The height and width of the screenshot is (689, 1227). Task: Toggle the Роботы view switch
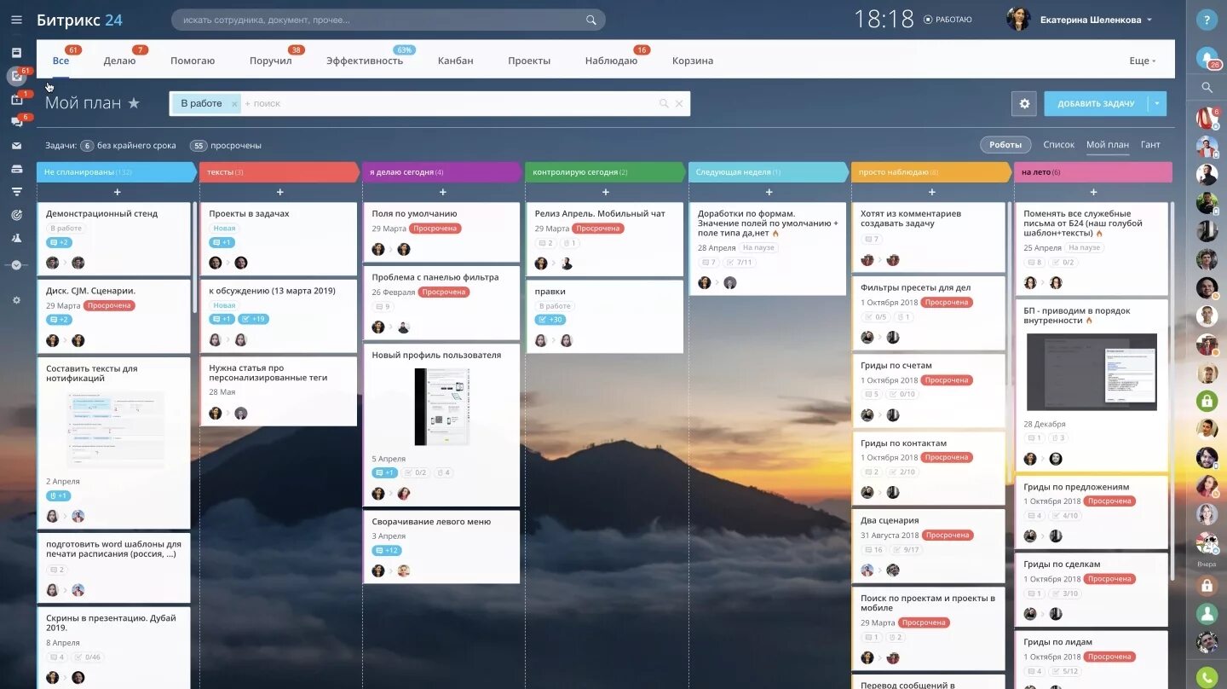click(x=1005, y=144)
